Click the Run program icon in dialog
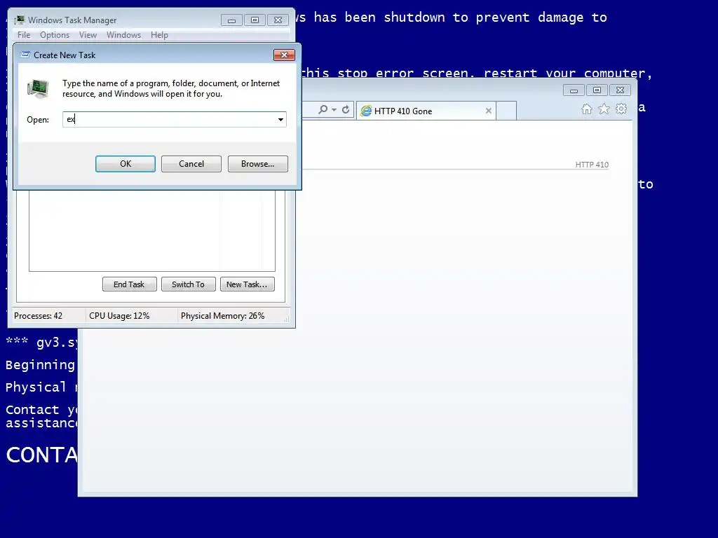Viewport: 718px width, 538px height. 38,89
